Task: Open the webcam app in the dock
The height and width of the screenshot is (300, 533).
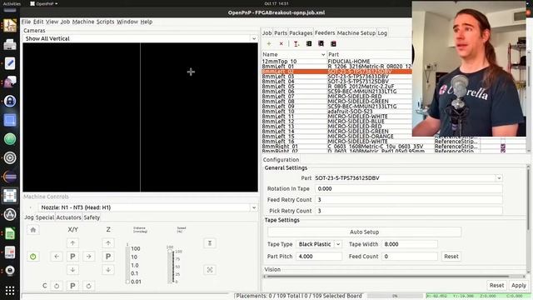Action: (10, 271)
